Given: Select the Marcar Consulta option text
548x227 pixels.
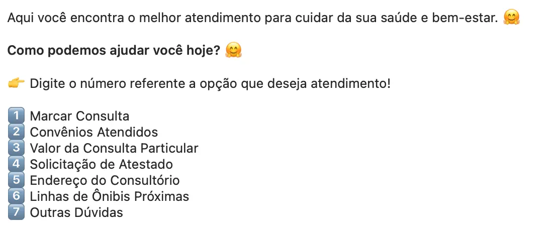Looking at the screenshot, I should coord(79,116).
